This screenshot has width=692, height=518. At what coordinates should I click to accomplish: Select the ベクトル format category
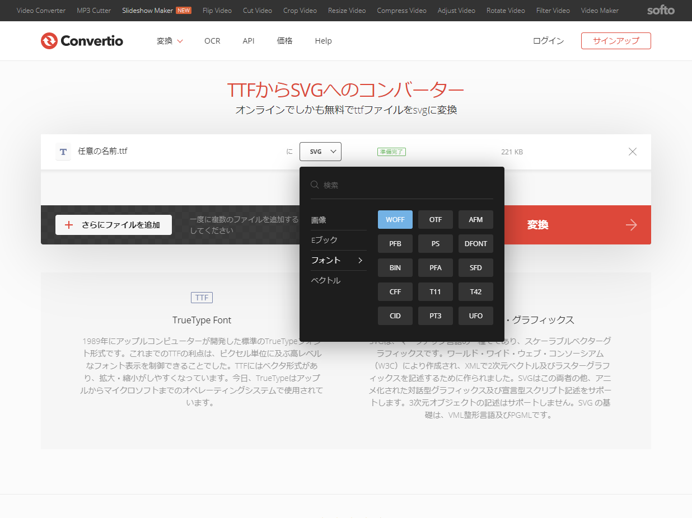[326, 280]
